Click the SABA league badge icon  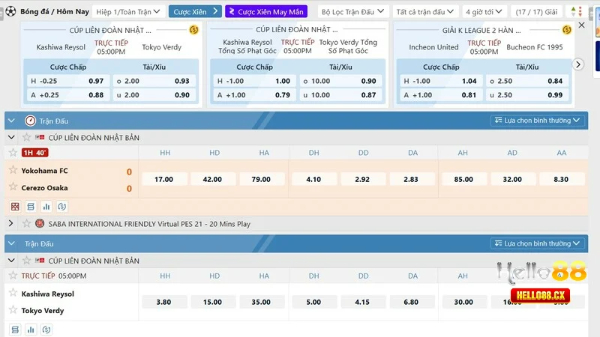click(x=40, y=223)
